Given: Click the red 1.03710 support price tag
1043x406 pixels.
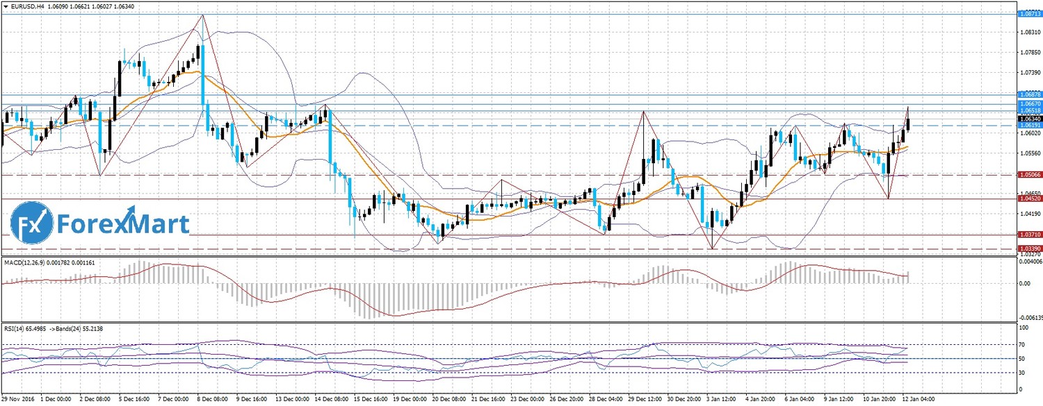Looking at the screenshot, I should click(1029, 235).
